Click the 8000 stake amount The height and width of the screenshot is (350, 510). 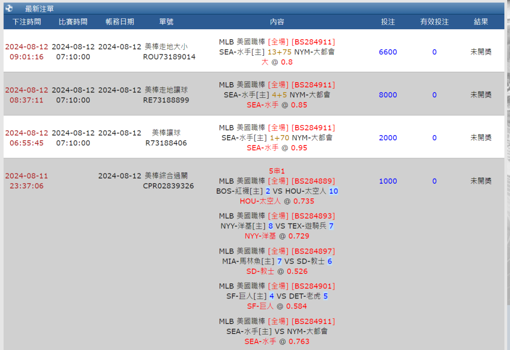[388, 95]
